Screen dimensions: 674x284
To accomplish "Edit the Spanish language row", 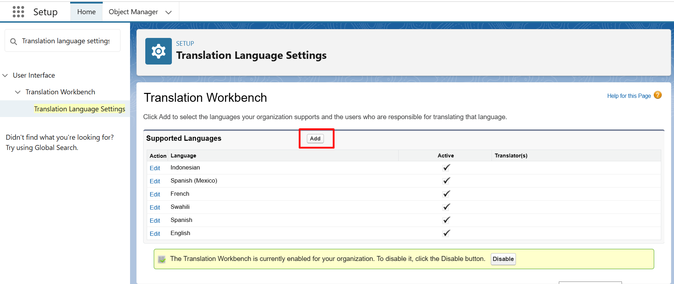I will pos(155,221).
